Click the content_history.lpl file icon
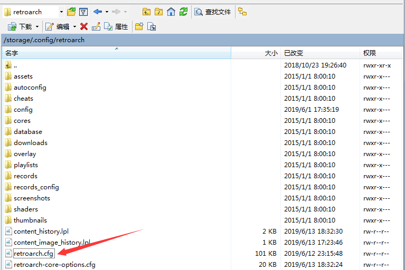Image resolution: width=405 pixels, height=270 pixels. [8, 232]
